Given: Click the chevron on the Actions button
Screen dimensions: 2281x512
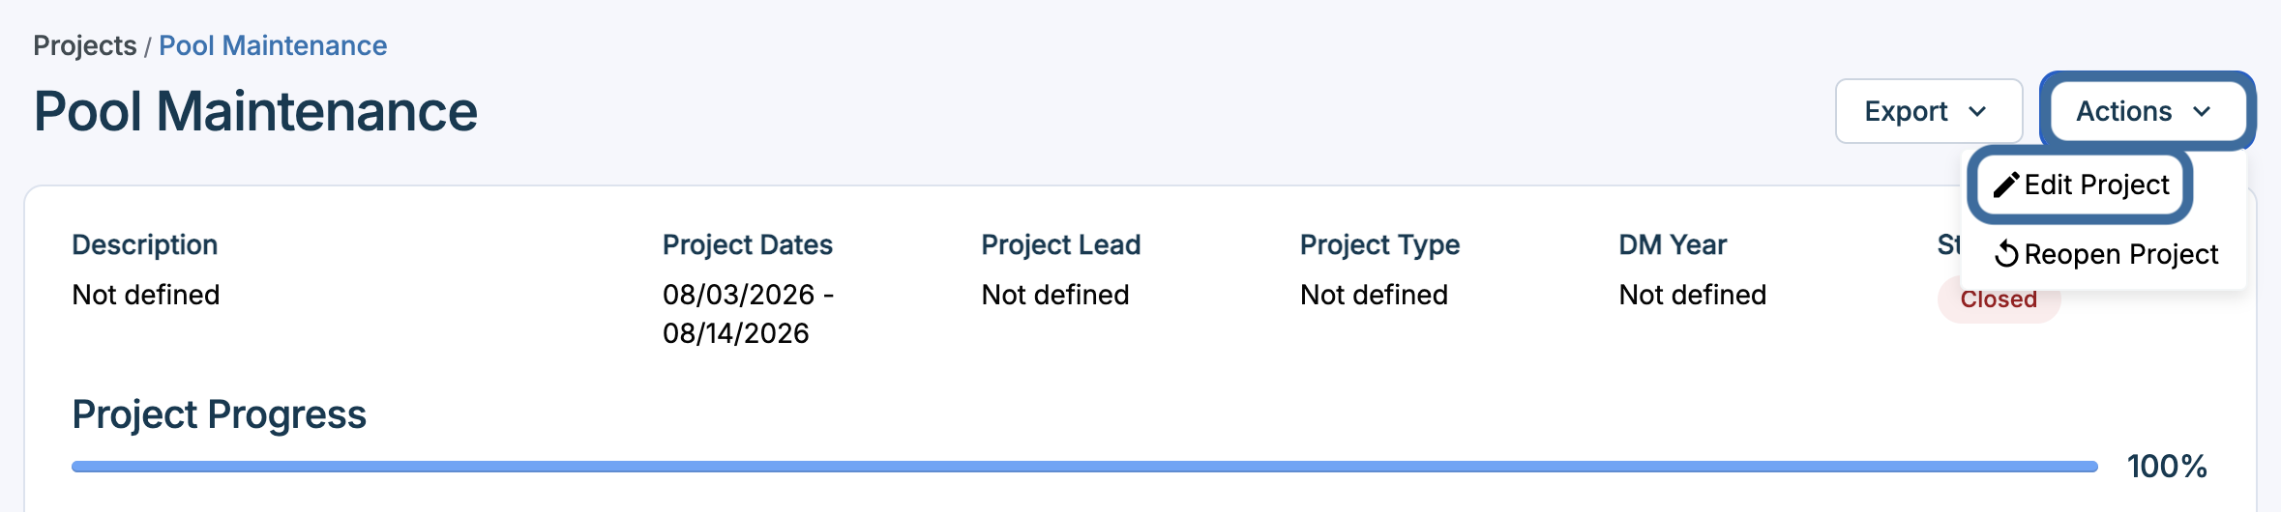Looking at the screenshot, I should coord(2202,112).
